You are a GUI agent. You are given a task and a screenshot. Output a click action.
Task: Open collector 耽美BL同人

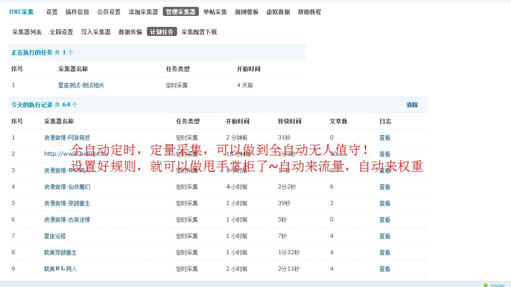[x=61, y=269]
